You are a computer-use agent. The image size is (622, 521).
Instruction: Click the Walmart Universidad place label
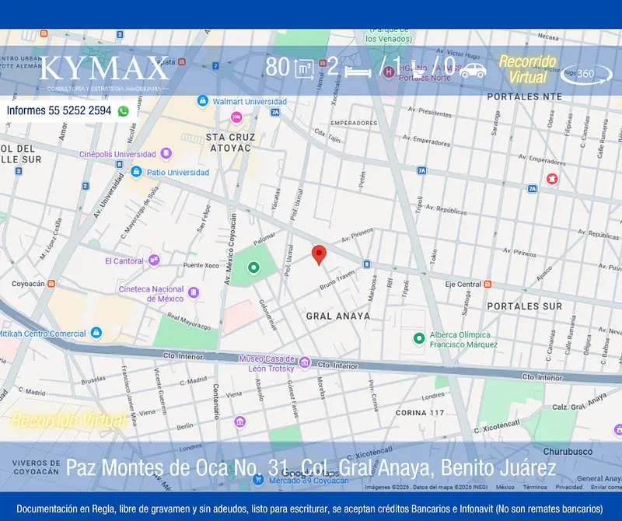pos(250,102)
